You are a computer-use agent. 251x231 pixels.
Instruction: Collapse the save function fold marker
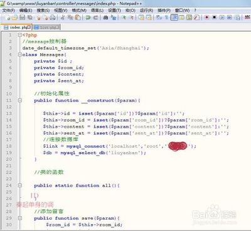tap(19, 218)
